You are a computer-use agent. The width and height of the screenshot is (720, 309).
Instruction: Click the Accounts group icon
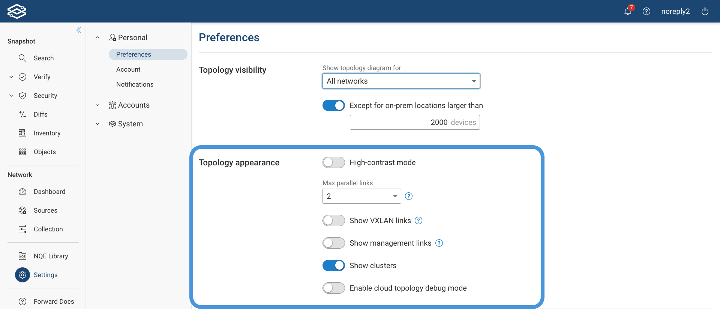[112, 105]
